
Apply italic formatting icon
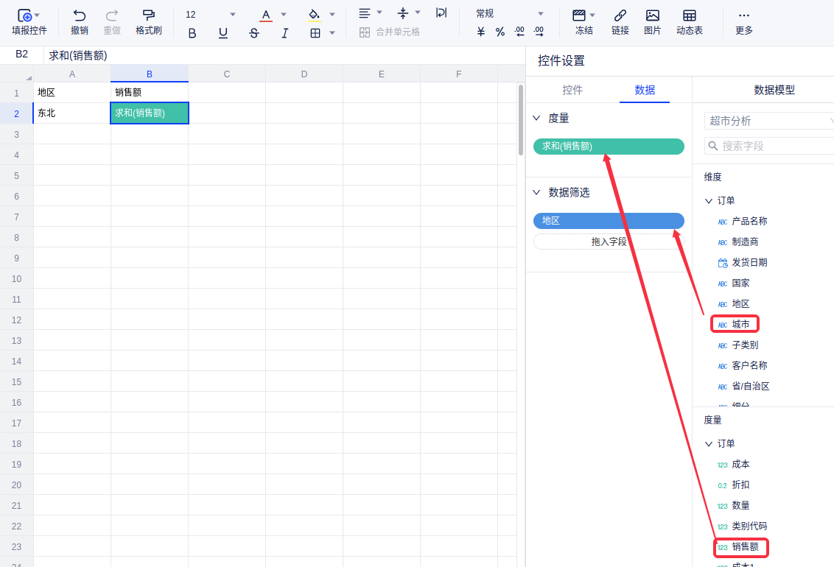click(x=285, y=33)
